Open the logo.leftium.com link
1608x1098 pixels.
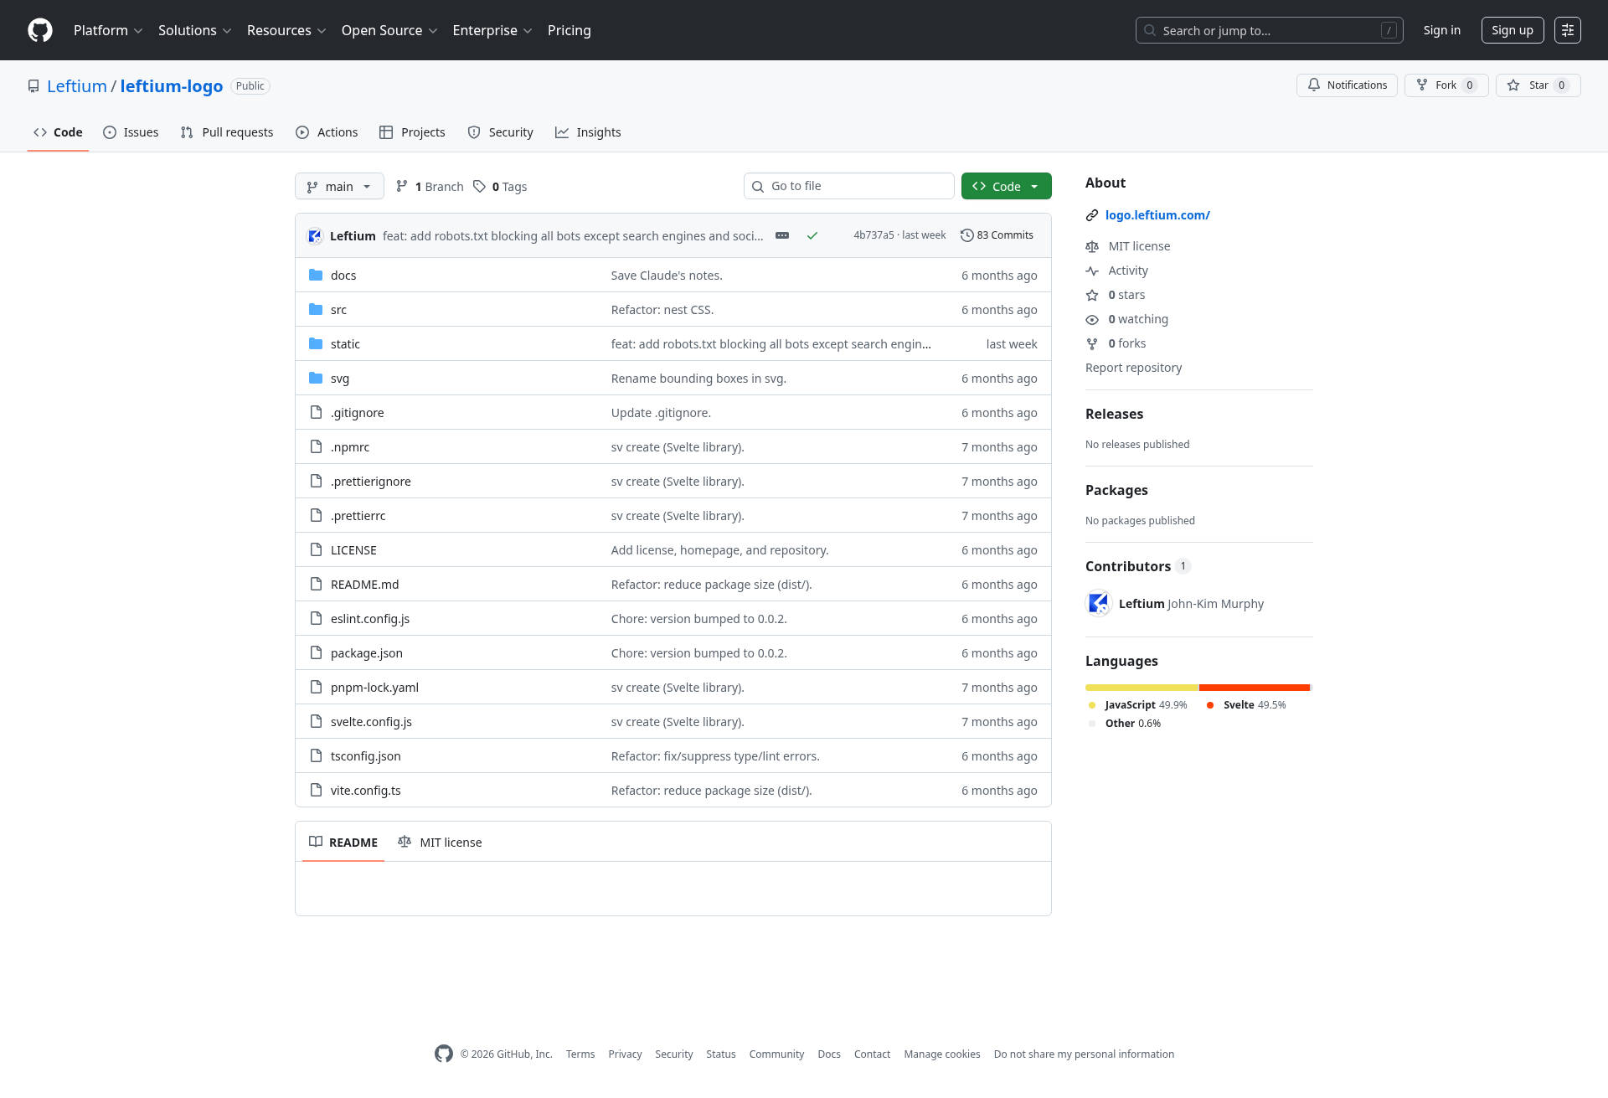1157,215
